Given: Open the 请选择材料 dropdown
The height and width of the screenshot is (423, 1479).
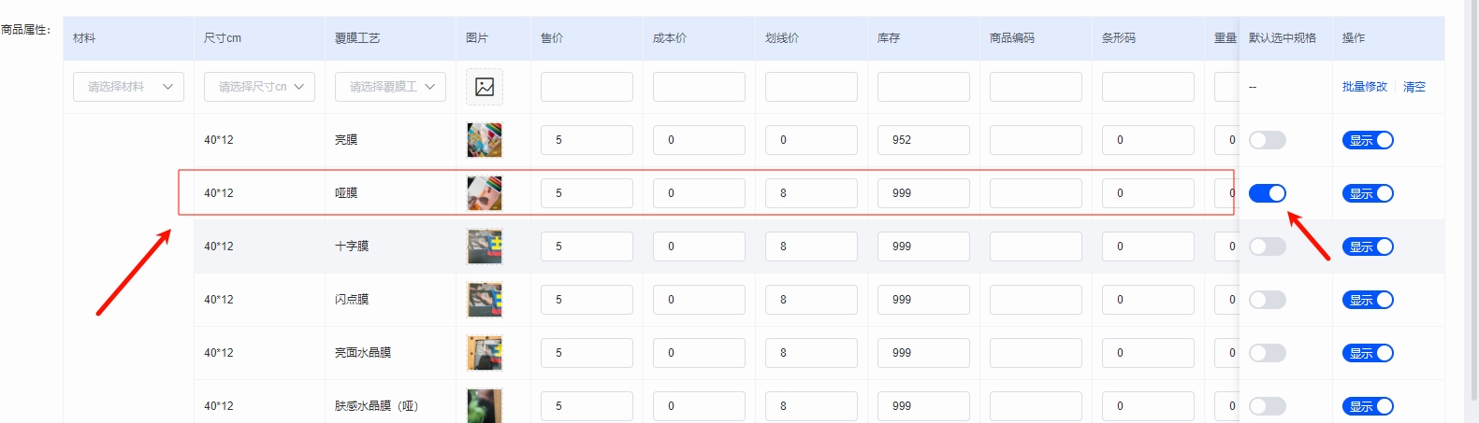Looking at the screenshot, I should [x=128, y=87].
